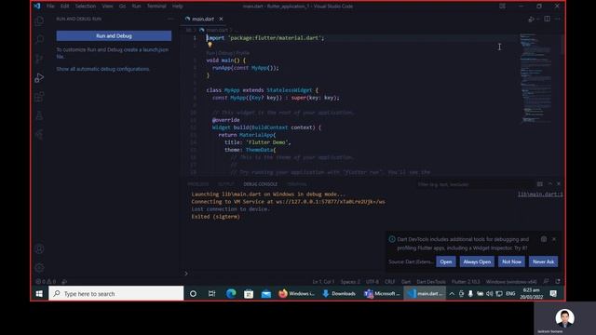Click CRLF line ending in status bar

pyautogui.click(x=390, y=282)
